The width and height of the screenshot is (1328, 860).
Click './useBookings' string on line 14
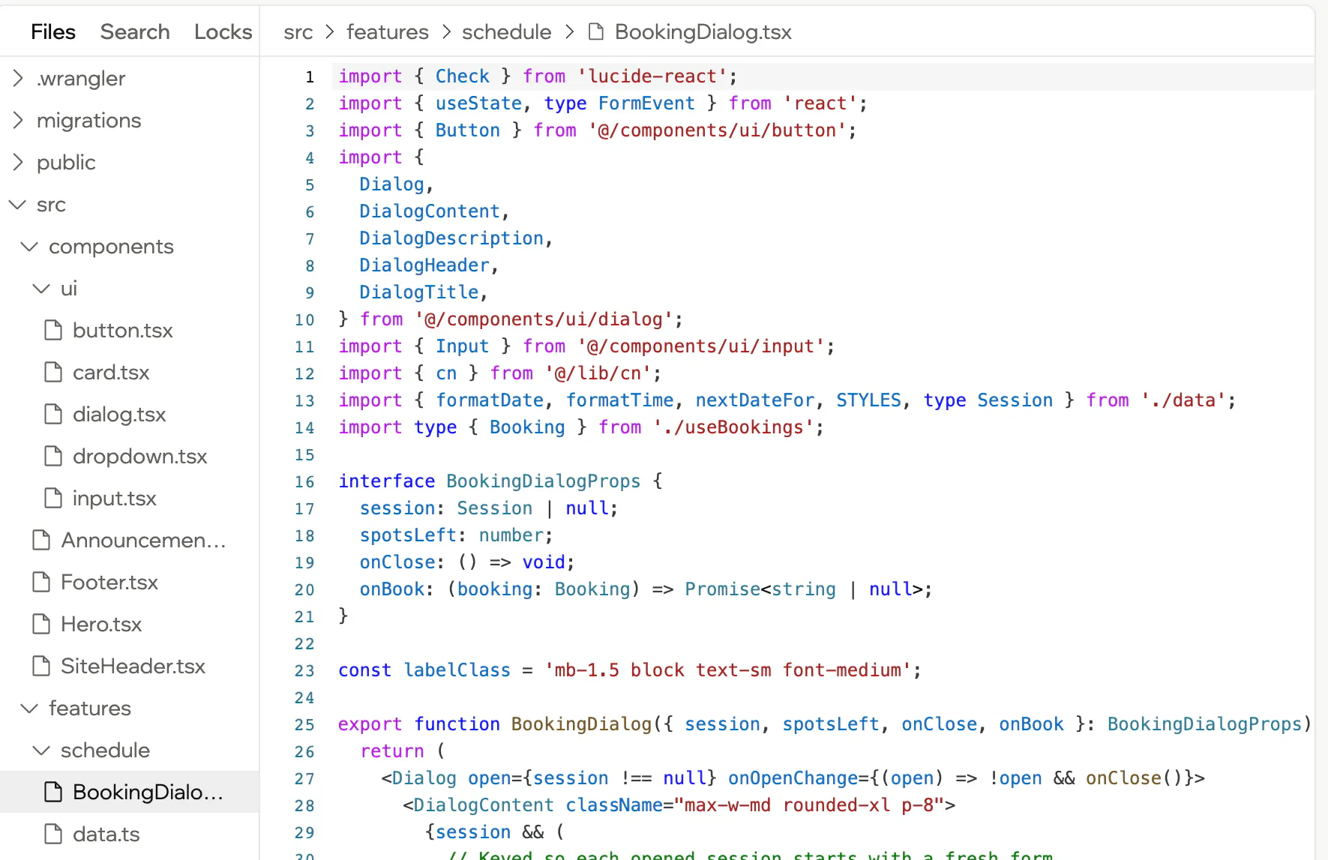tap(733, 427)
